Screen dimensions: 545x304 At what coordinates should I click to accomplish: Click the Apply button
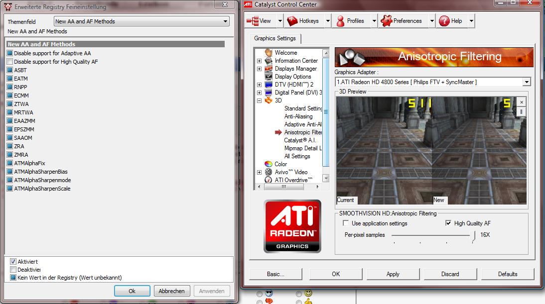(x=393, y=274)
